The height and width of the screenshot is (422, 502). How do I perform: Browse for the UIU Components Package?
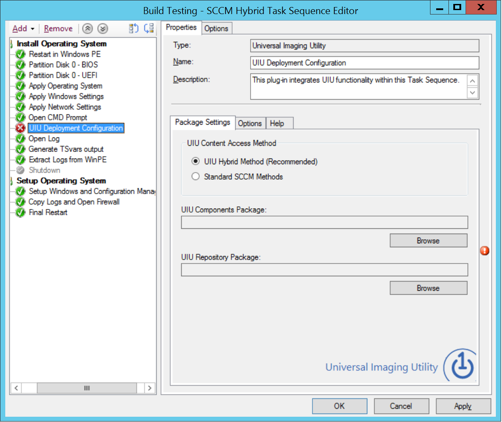coord(428,241)
